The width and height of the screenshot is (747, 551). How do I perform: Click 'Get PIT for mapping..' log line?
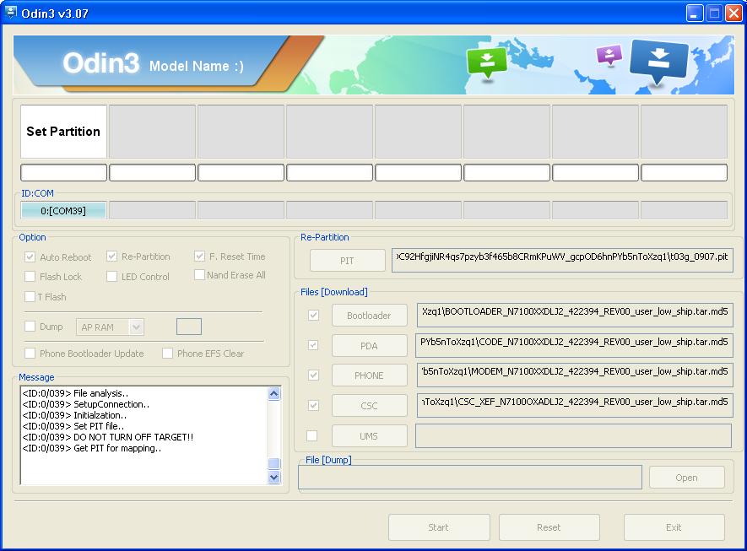[x=91, y=448]
